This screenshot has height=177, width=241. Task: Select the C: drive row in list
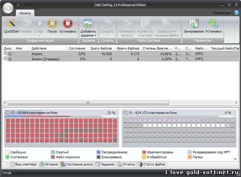pyautogui.click(x=121, y=54)
